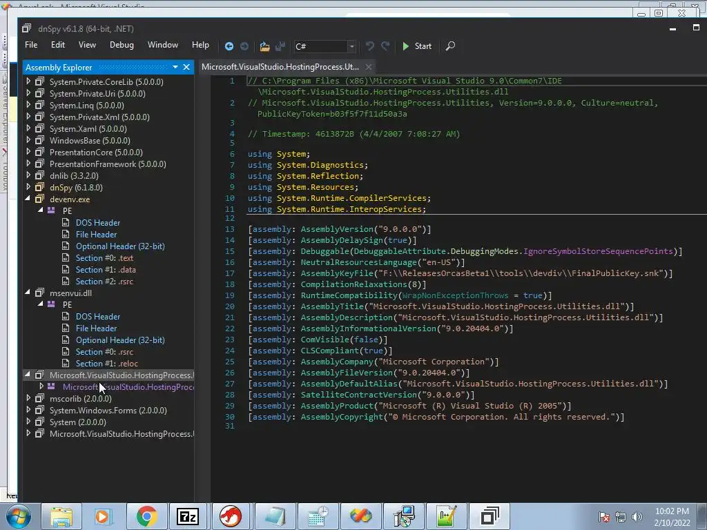Open Section #0: .text

[104, 258]
